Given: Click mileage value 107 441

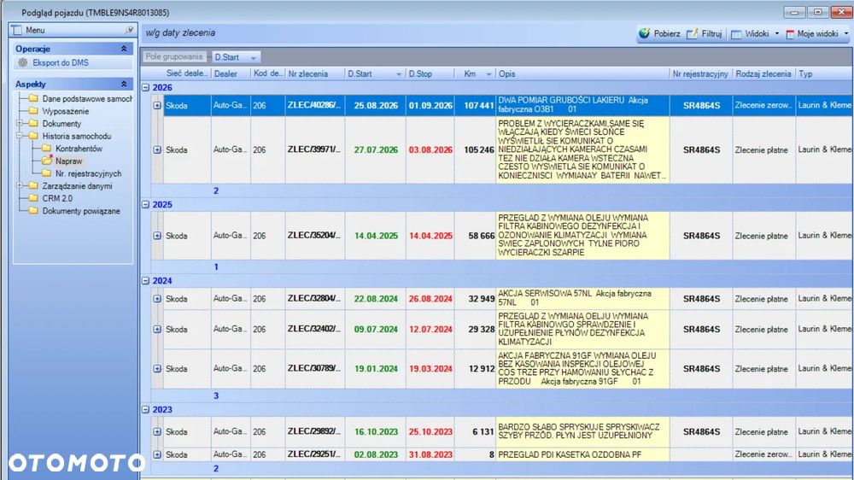Looking at the screenshot, I should point(479,106).
